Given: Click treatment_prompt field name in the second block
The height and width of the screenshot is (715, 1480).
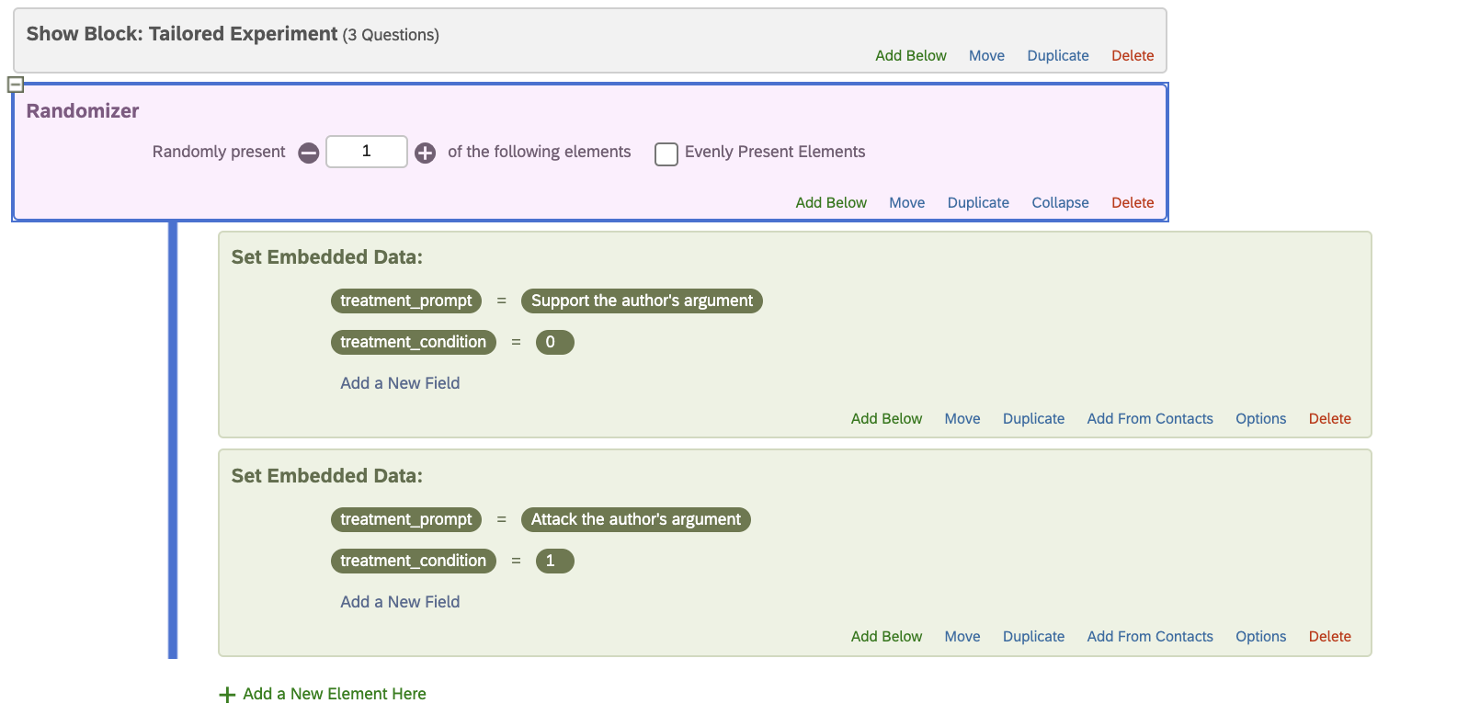Looking at the screenshot, I should (405, 520).
